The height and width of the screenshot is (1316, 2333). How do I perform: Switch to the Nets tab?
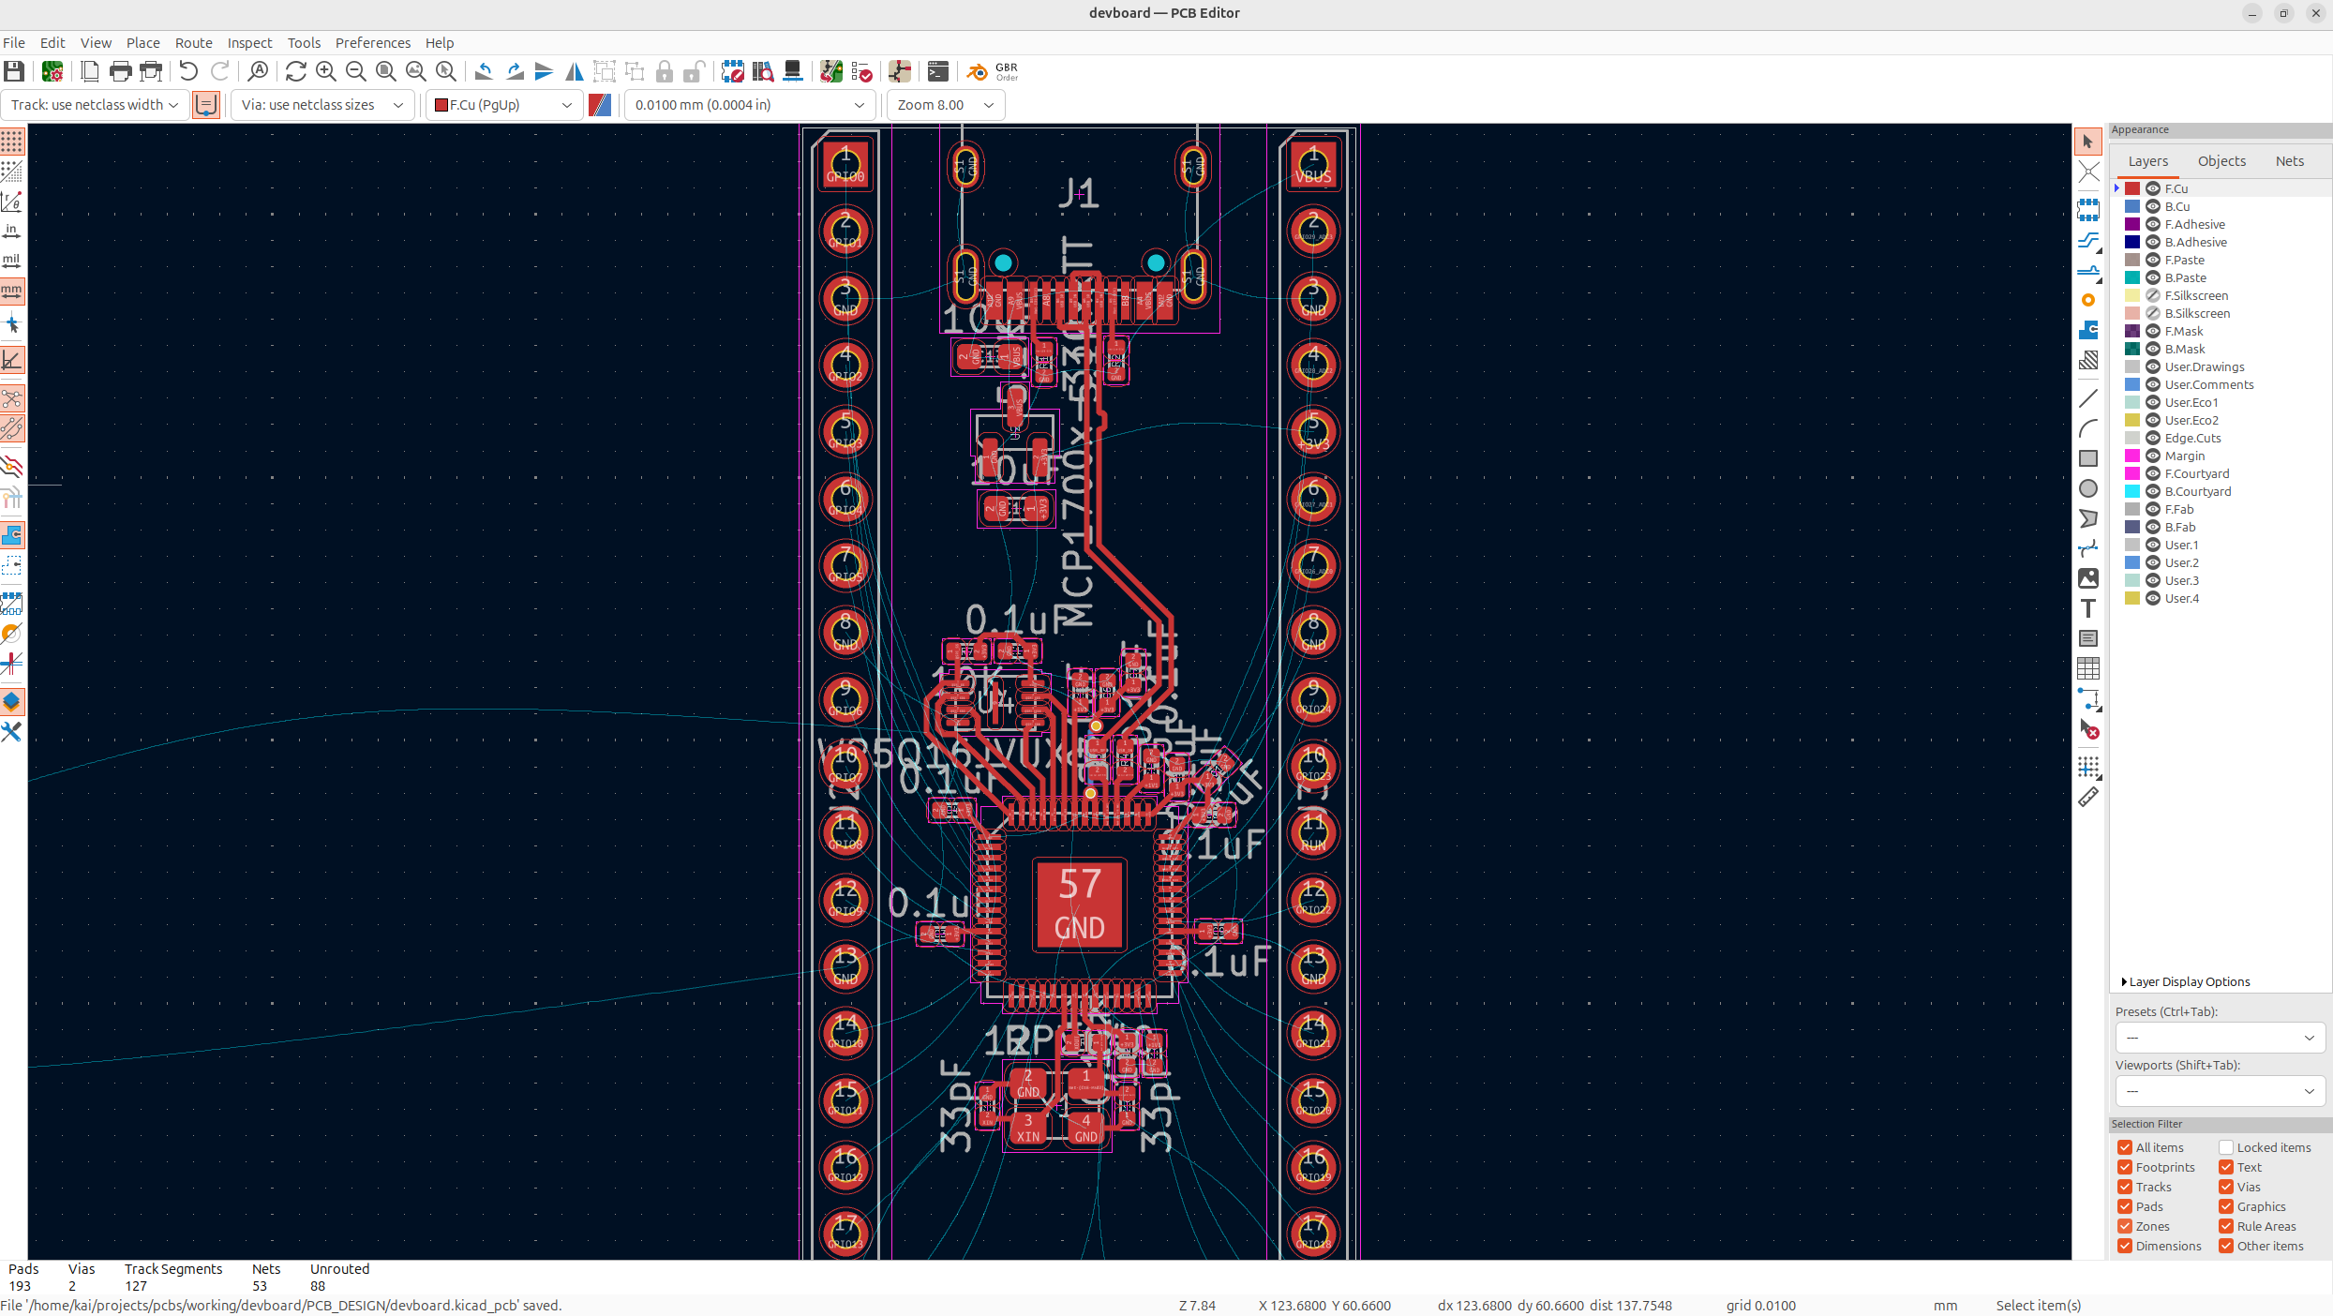click(2288, 161)
